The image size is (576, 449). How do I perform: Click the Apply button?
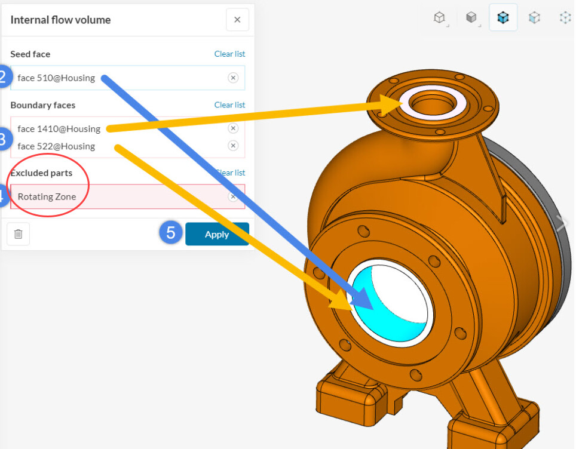pyautogui.click(x=217, y=234)
